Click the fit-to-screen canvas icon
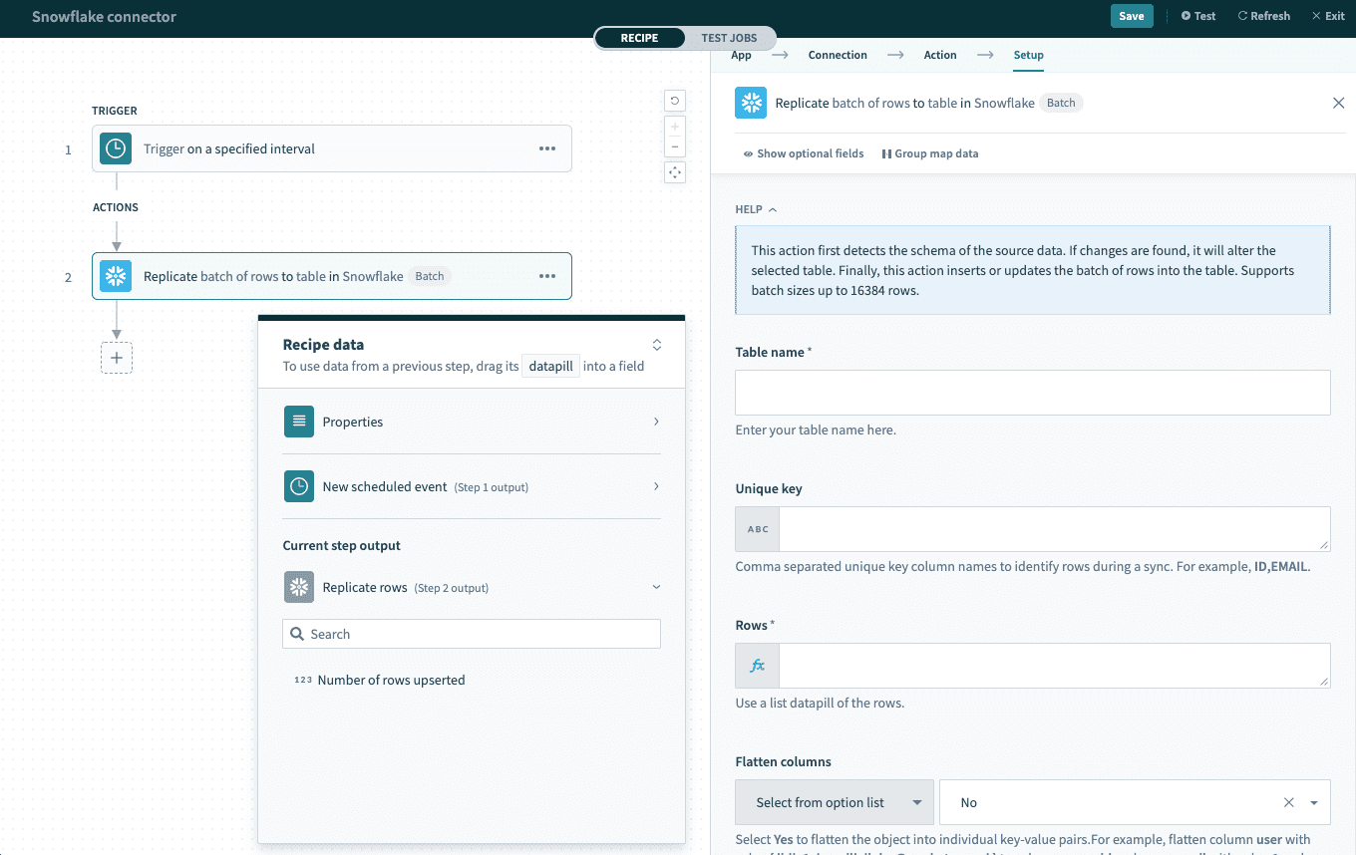 click(675, 172)
